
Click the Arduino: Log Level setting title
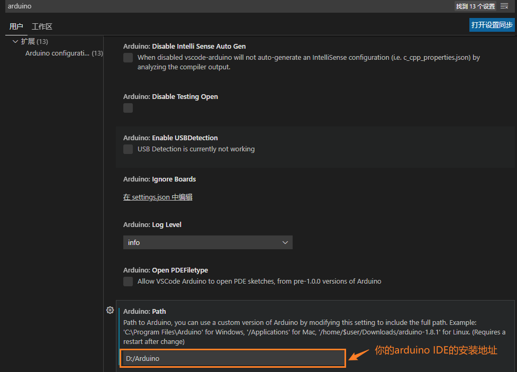coord(152,224)
